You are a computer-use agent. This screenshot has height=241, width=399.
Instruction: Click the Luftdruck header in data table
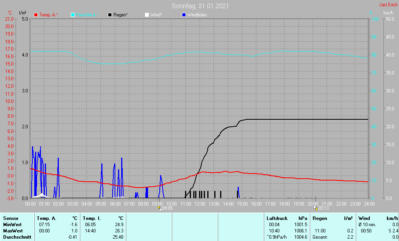277,218
